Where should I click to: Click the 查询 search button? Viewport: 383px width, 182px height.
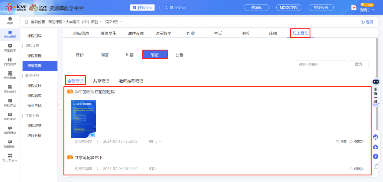(x=359, y=64)
